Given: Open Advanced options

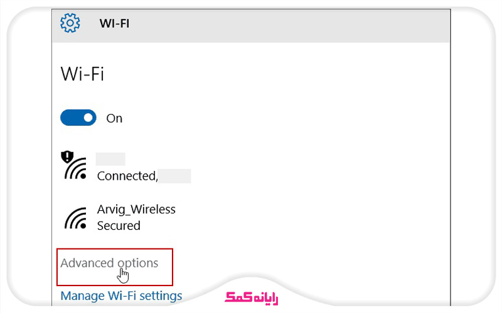Looking at the screenshot, I should point(109,263).
